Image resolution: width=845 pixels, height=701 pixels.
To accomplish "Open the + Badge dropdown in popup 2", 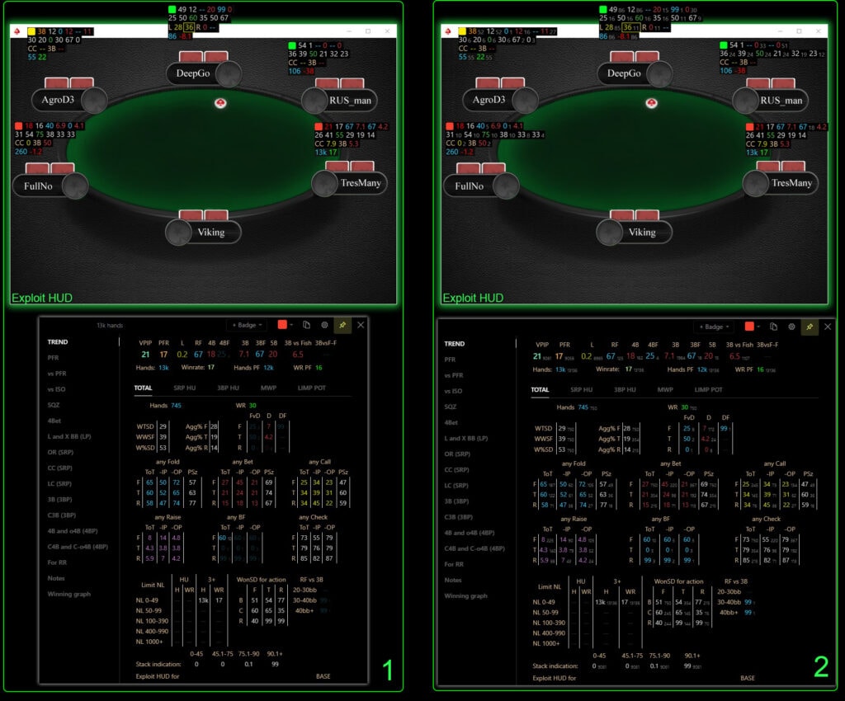I will (714, 327).
